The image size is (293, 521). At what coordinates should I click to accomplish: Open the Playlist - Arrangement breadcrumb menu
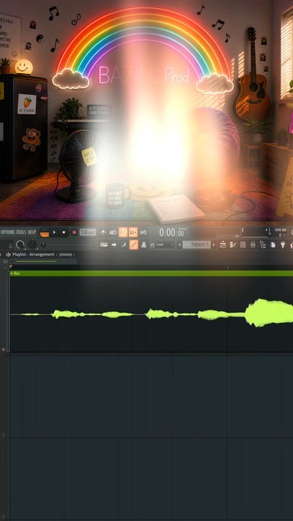pos(33,255)
